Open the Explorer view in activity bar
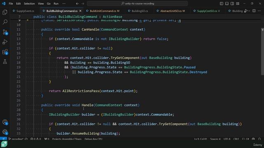264x148 pixels. tap(5, 12)
